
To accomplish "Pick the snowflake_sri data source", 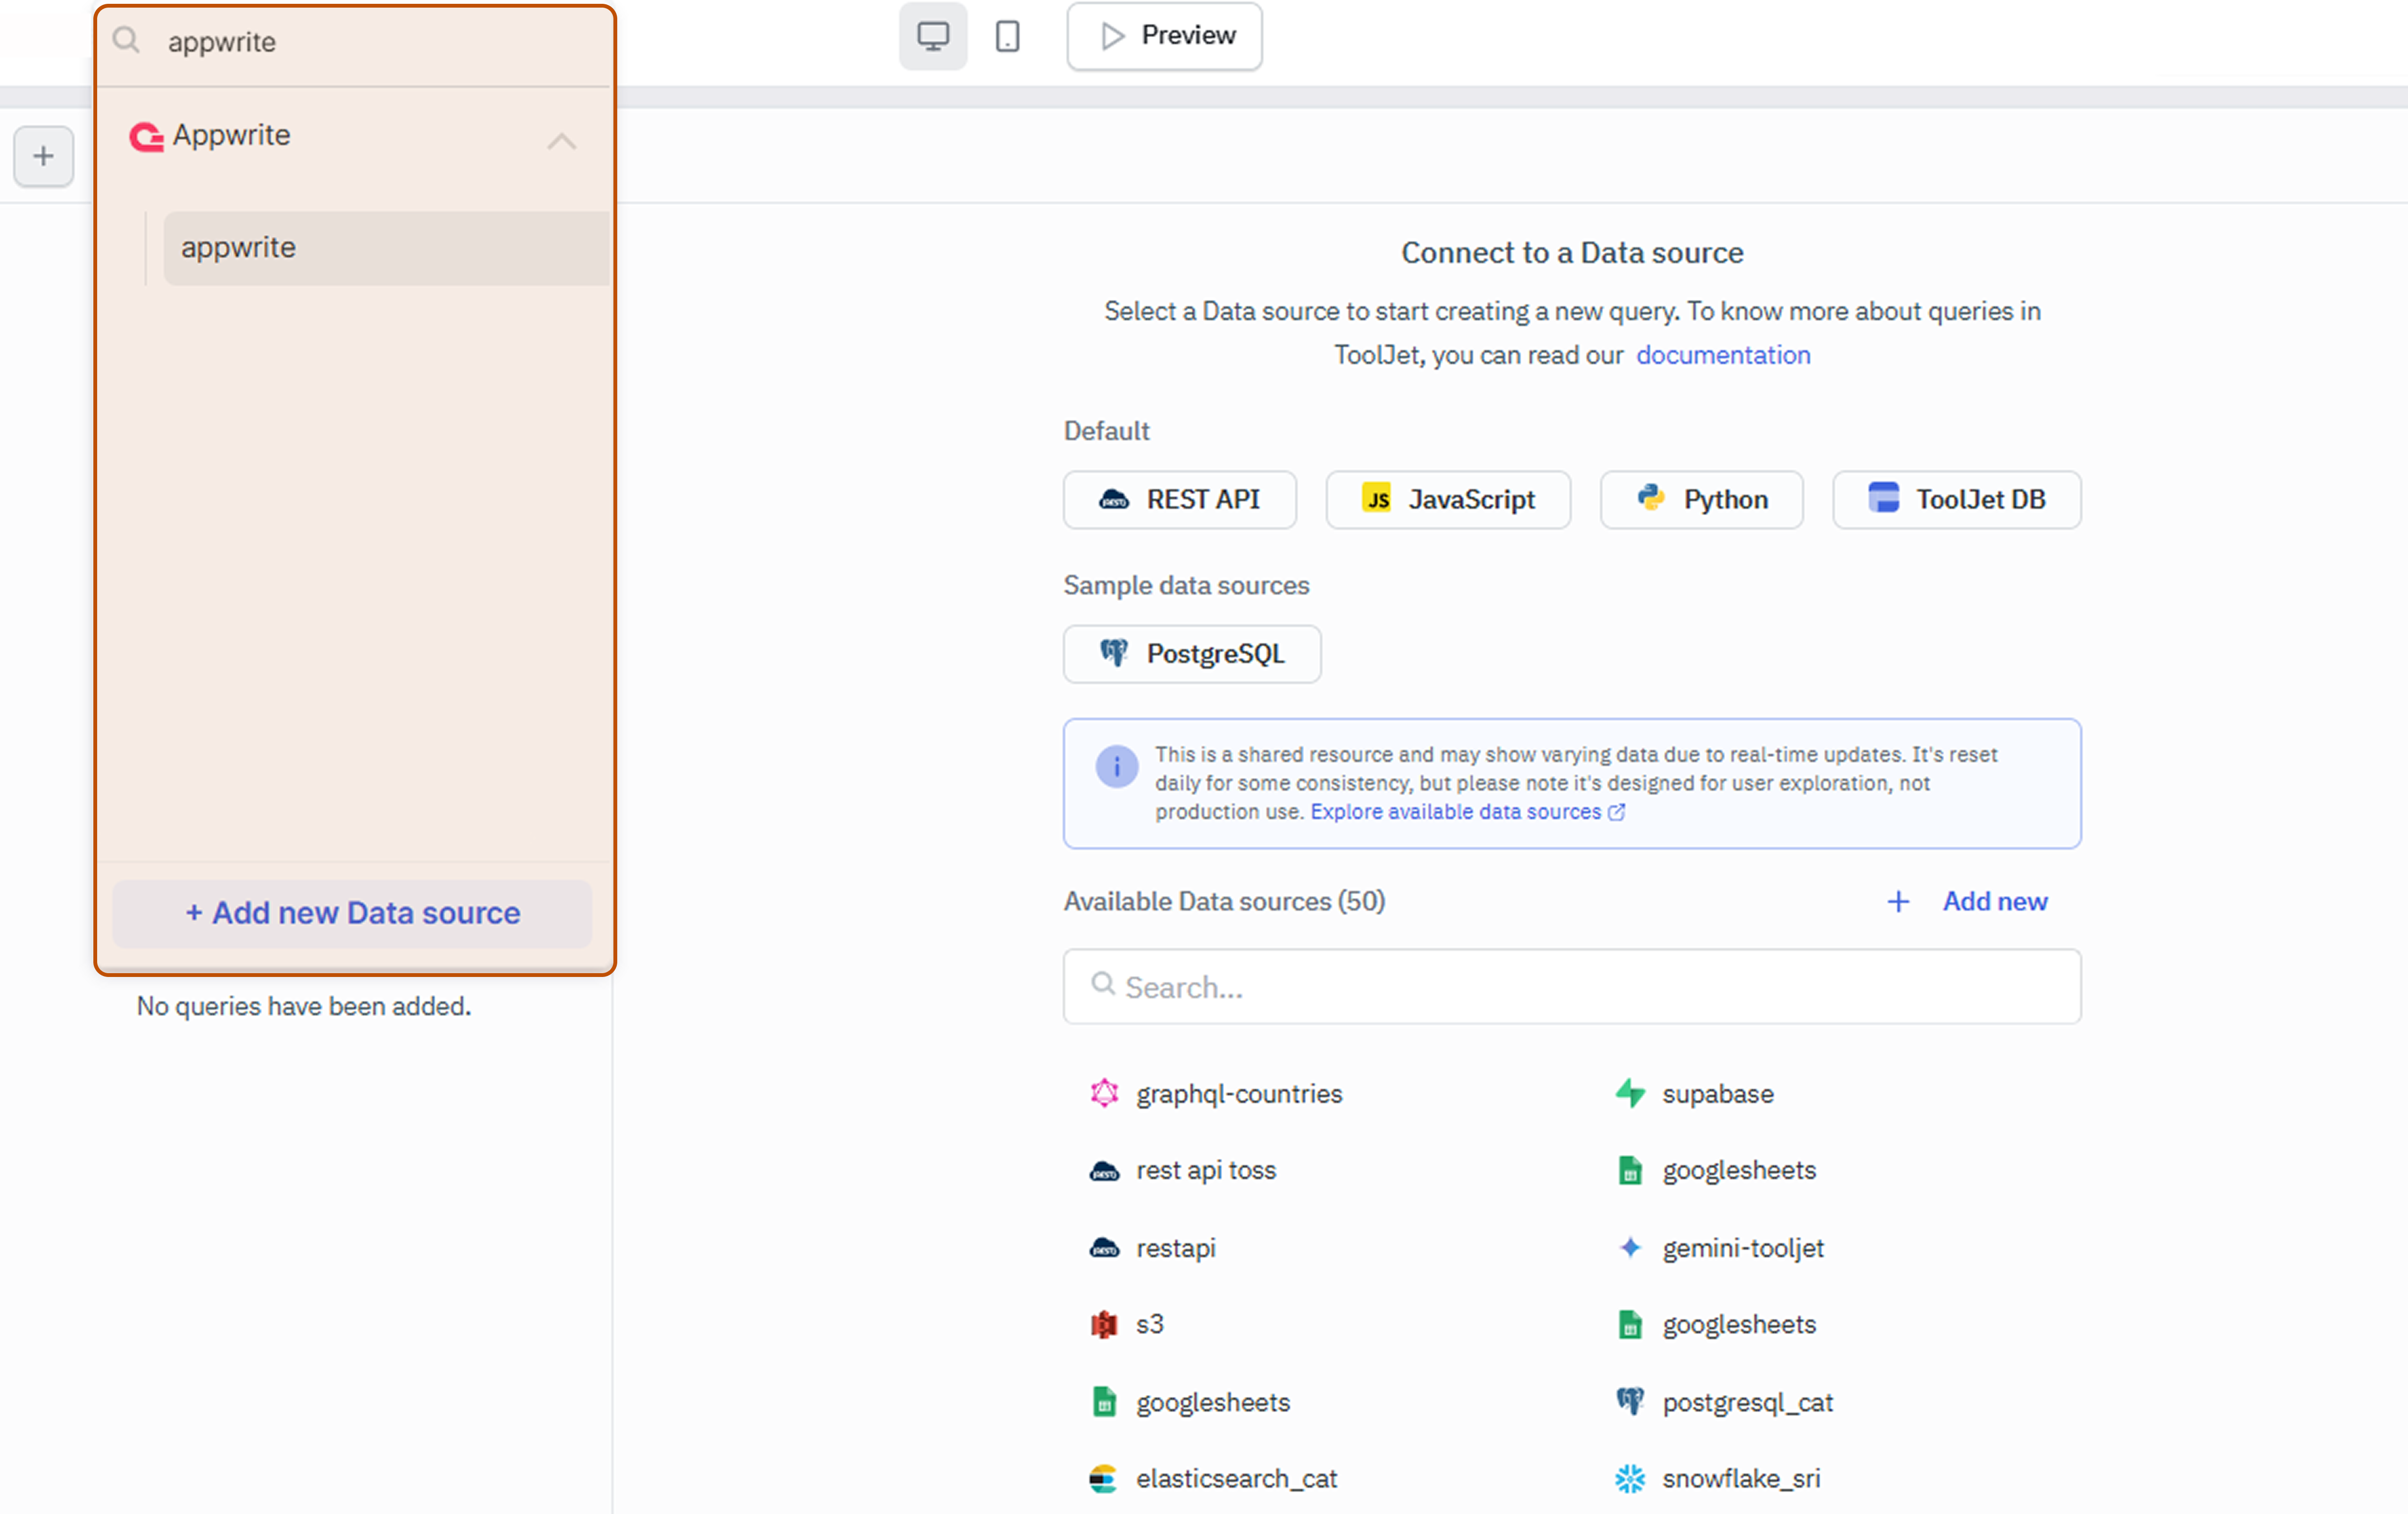I will 1739,1478.
